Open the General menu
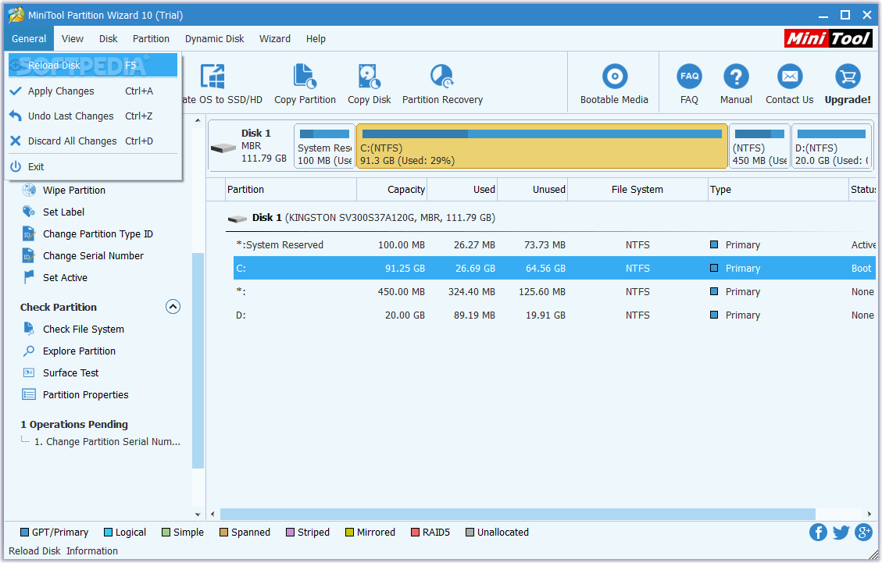Viewport: 882px width, 563px height. point(29,39)
